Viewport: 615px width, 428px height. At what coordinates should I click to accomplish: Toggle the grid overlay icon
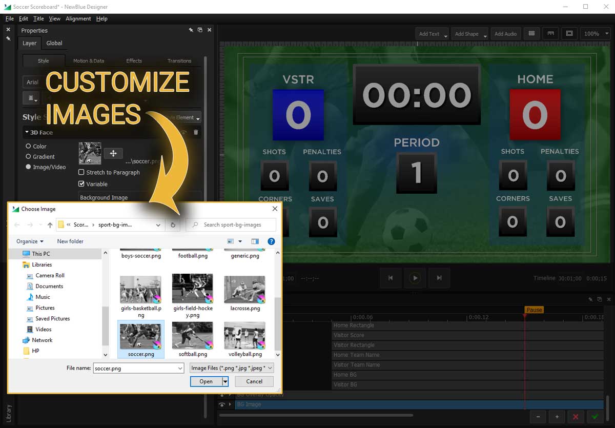(x=531, y=33)
